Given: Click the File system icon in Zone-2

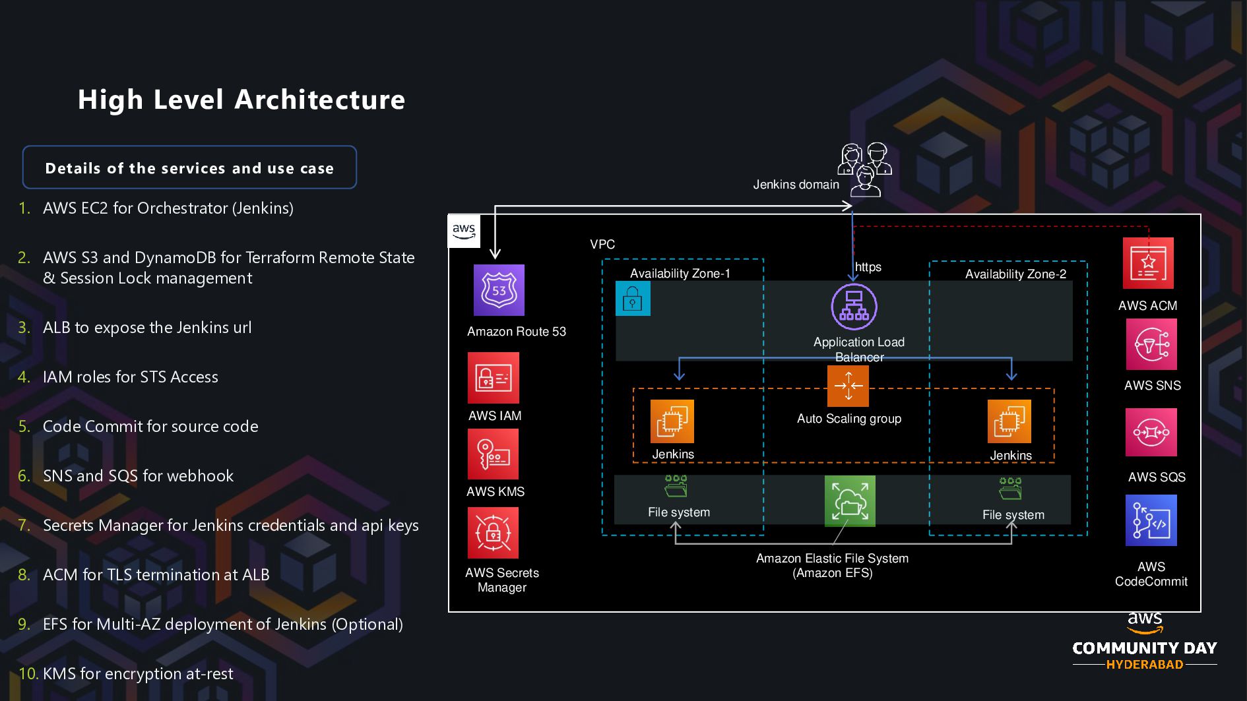Looking at the screenshot, I should coord(1010,489).
